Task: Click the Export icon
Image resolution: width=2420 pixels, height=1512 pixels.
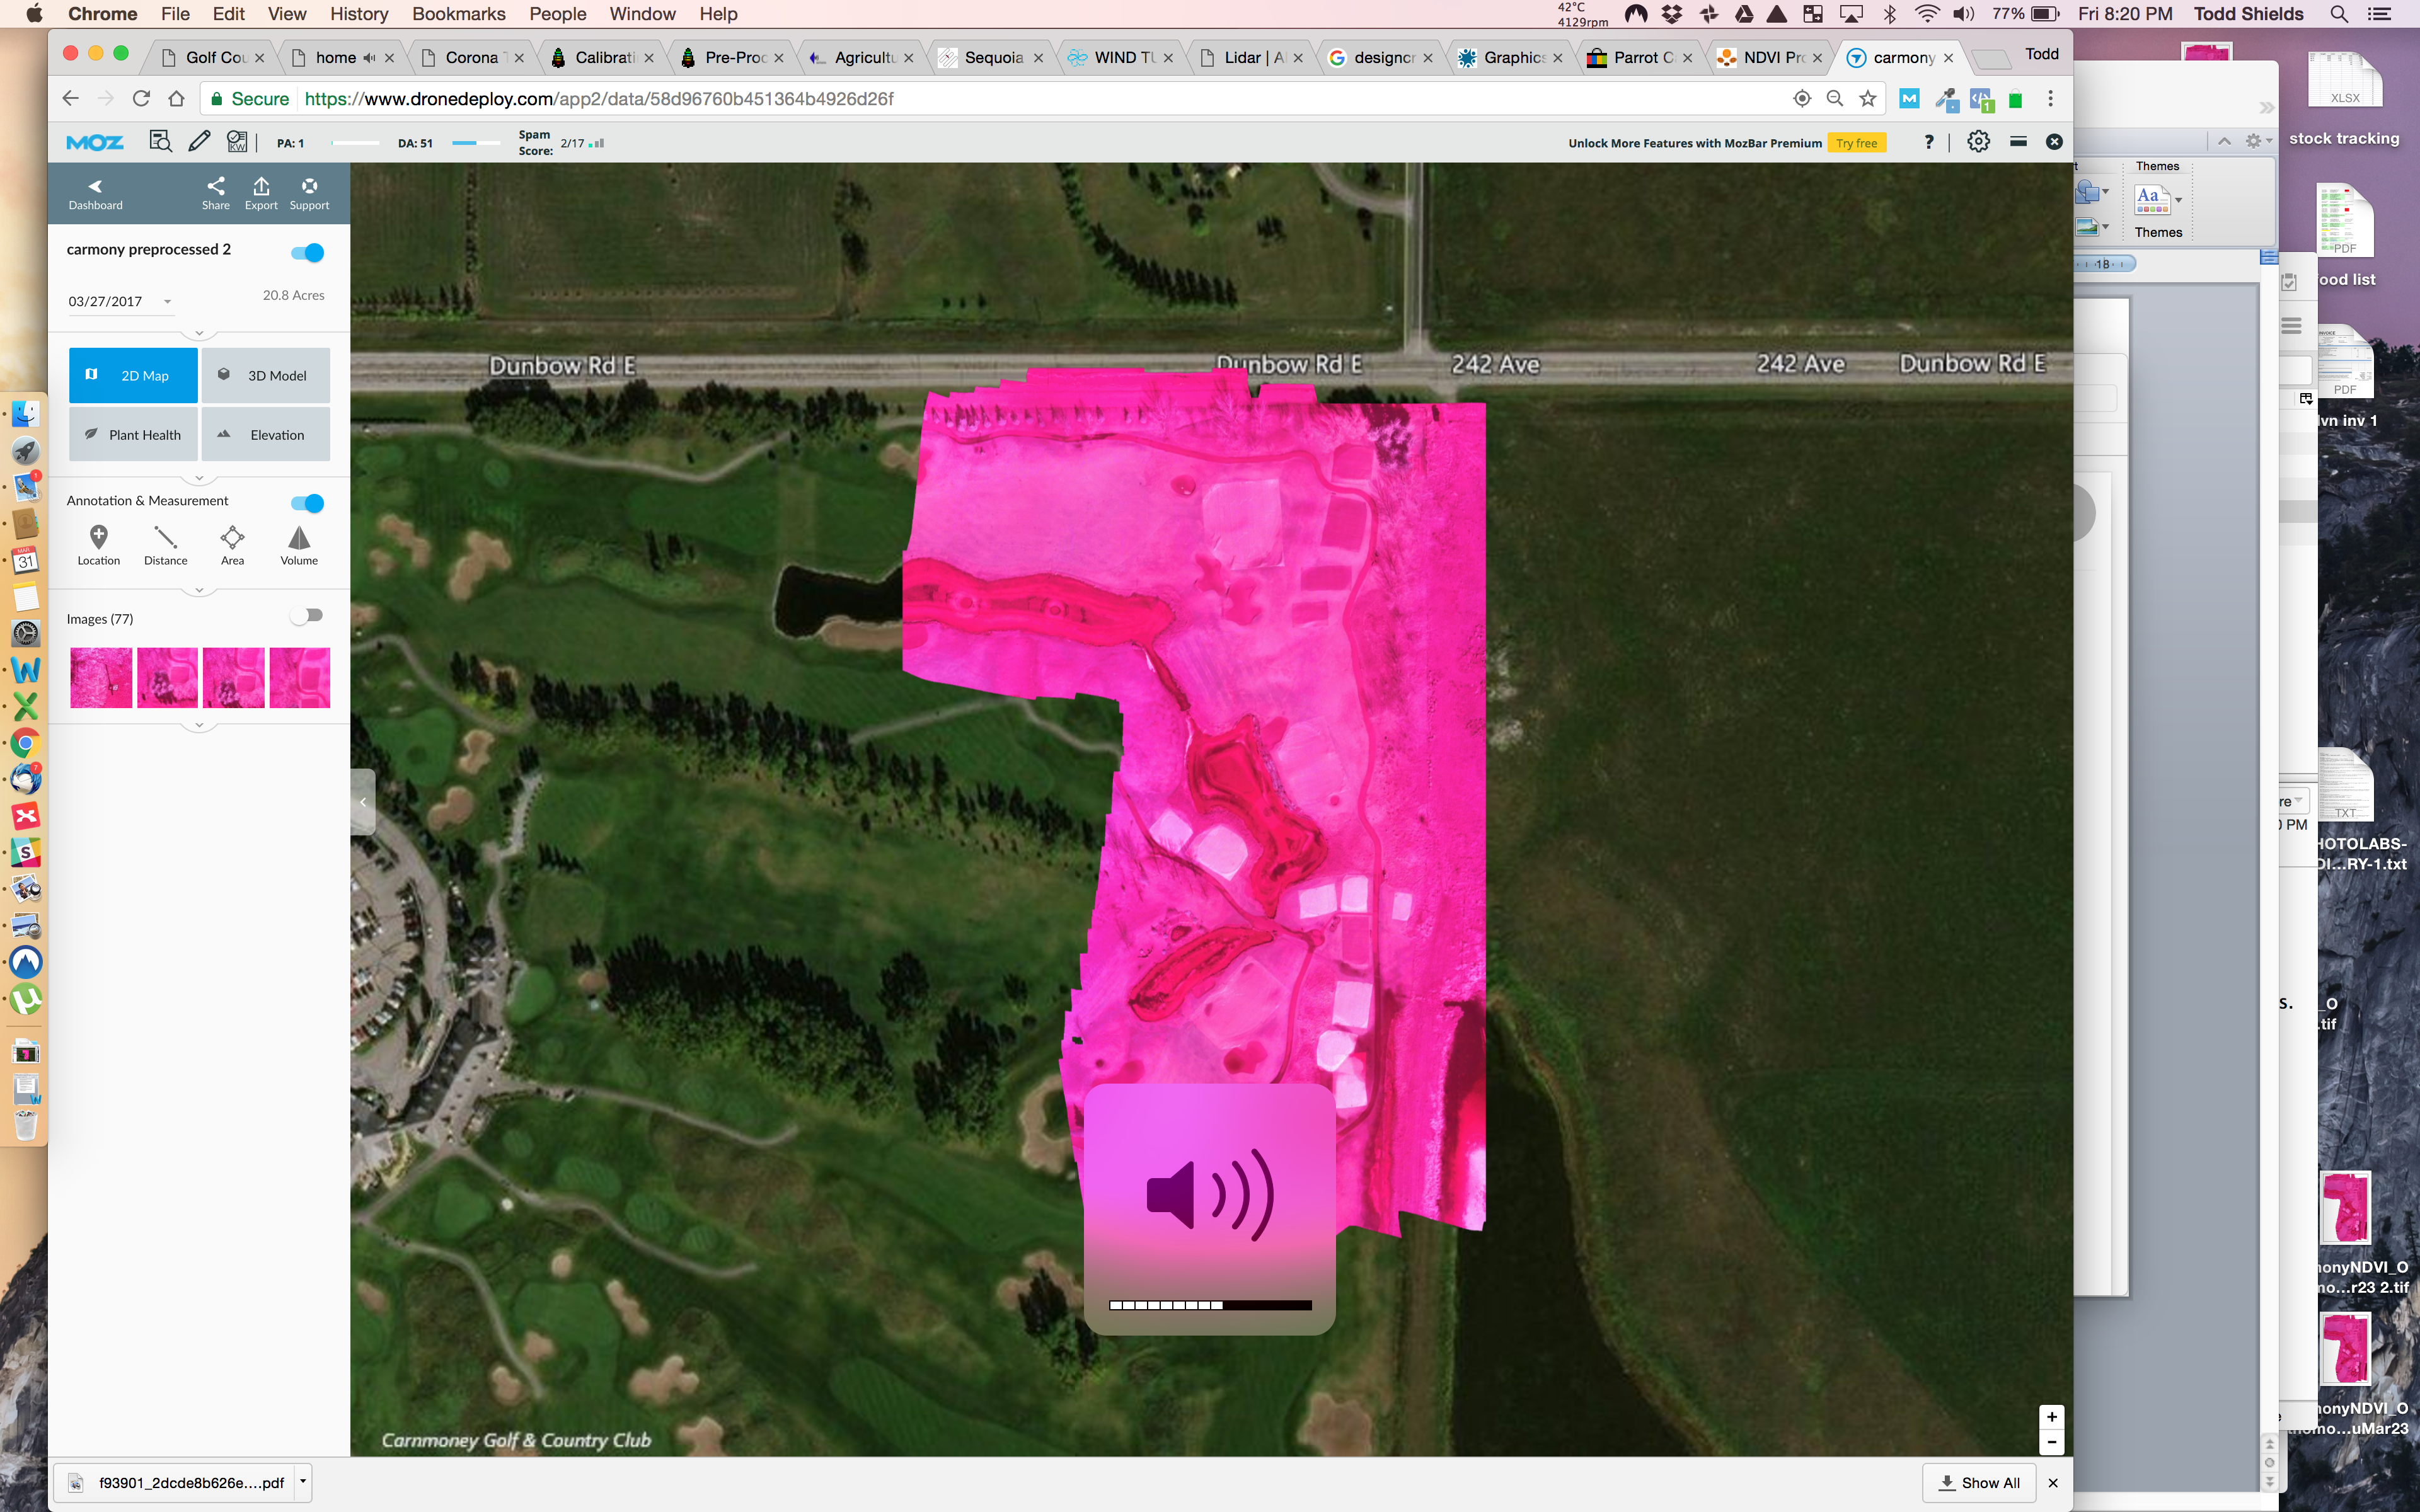Action: click(x=261, y=193)
